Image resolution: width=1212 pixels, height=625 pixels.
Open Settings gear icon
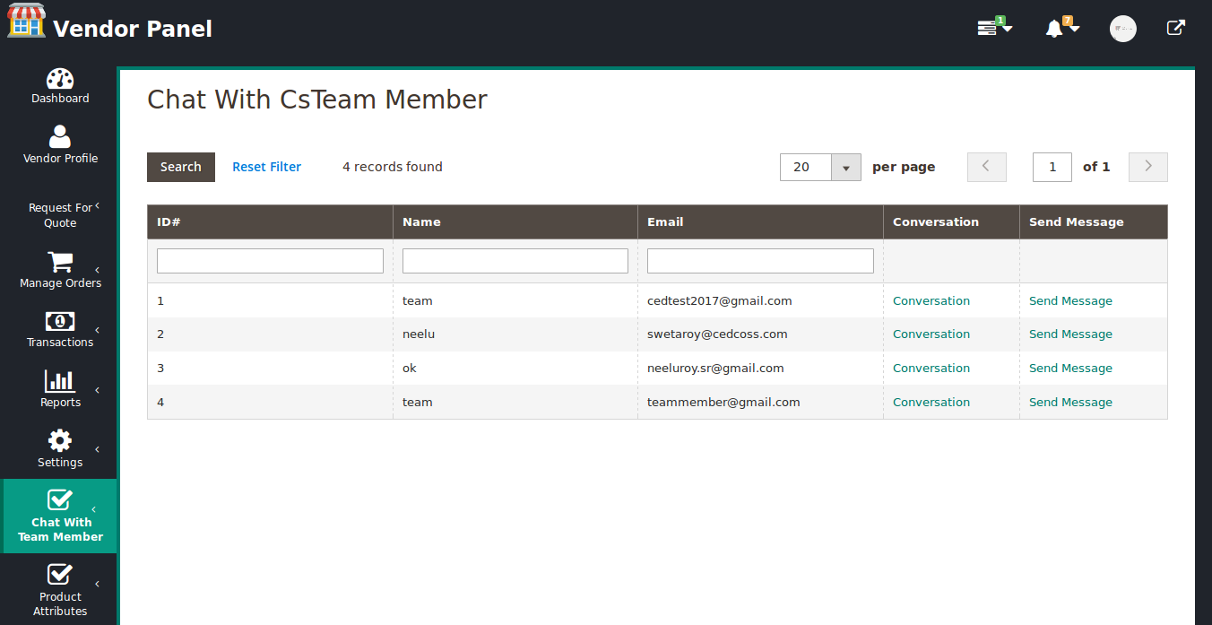coord(60,440)
